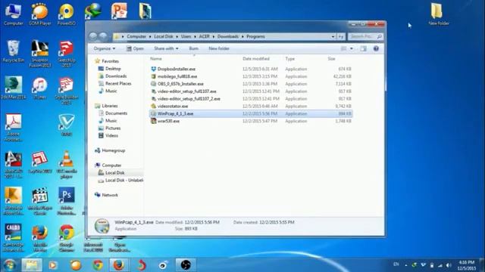Open the Google Chrome desktop shortcut

pyautogui.click(x=67, y=238)
